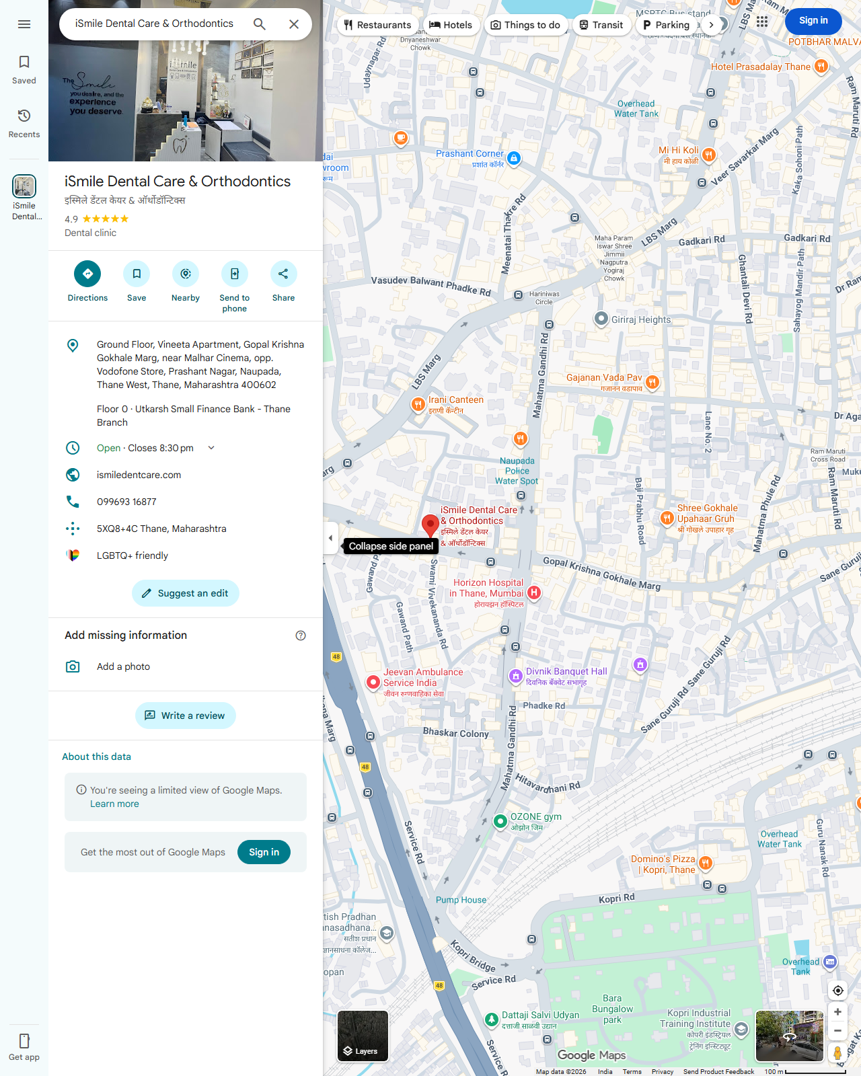Click show your location button
The height and width of the screenshot is (1076, 861).
tap(838, 991)
